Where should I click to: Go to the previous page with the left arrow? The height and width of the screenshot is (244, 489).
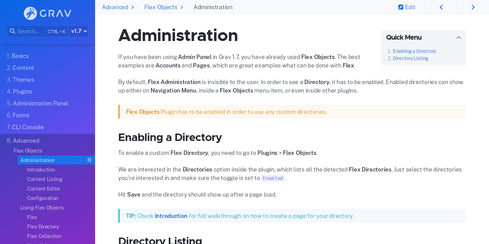tap(441, 7)
